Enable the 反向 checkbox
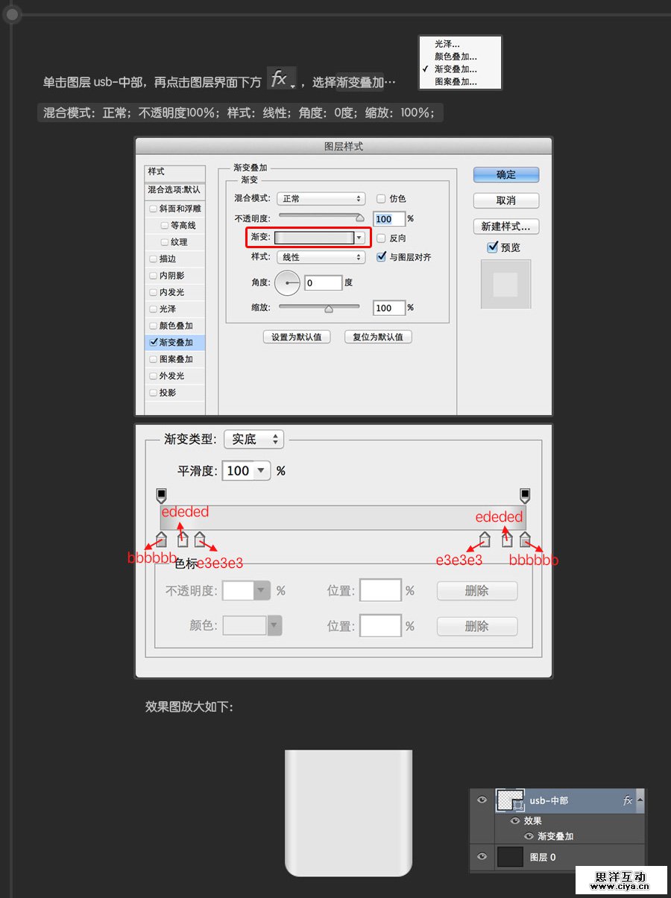 (x=381, y=238)
